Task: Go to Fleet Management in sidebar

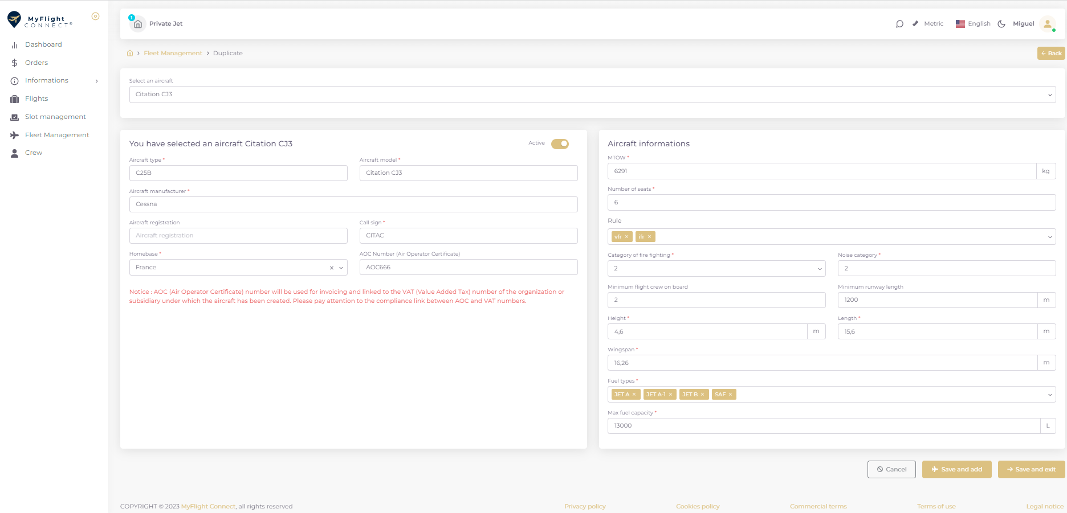Action: pos(57,135)
